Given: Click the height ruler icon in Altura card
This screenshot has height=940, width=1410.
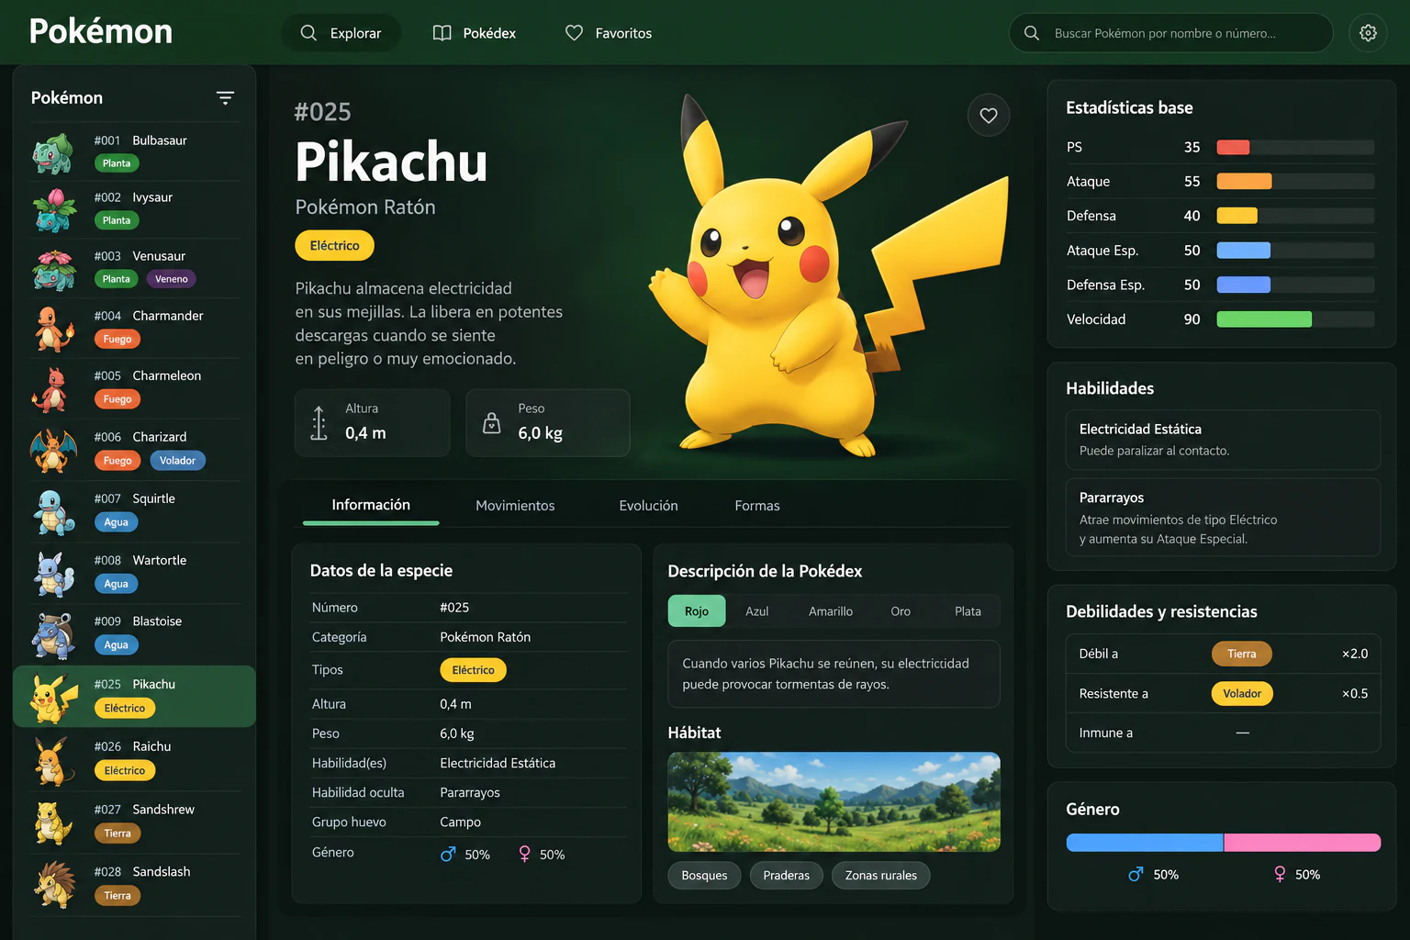Looking at the screenshot, I should pyautogui.click(x=319, y=423).
